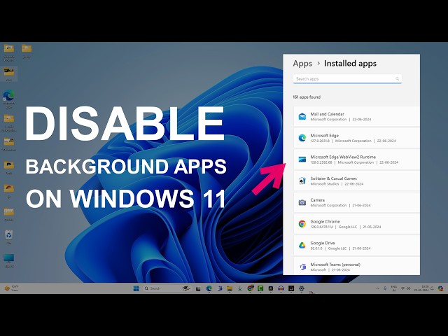Screen dimensions: 448x336
Task: Go back to Apps breadcrumb
Action: pos(302,64)
